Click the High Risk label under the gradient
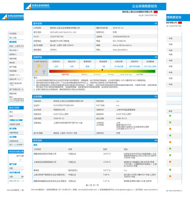 [65, 74]
